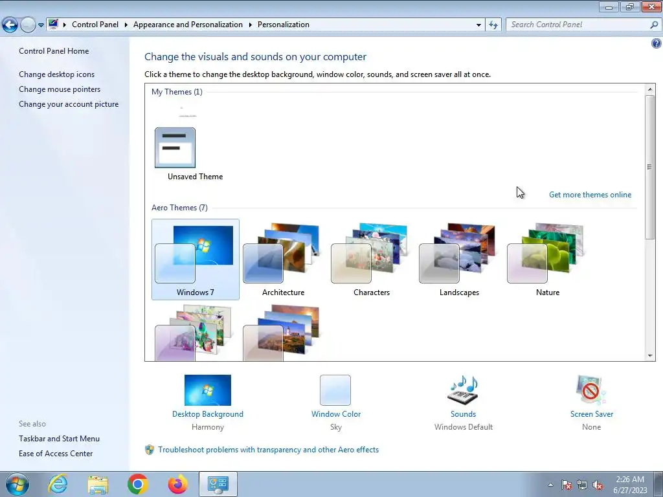
Task: Open Change mouse pointers
Action: (x=60, y=89)
